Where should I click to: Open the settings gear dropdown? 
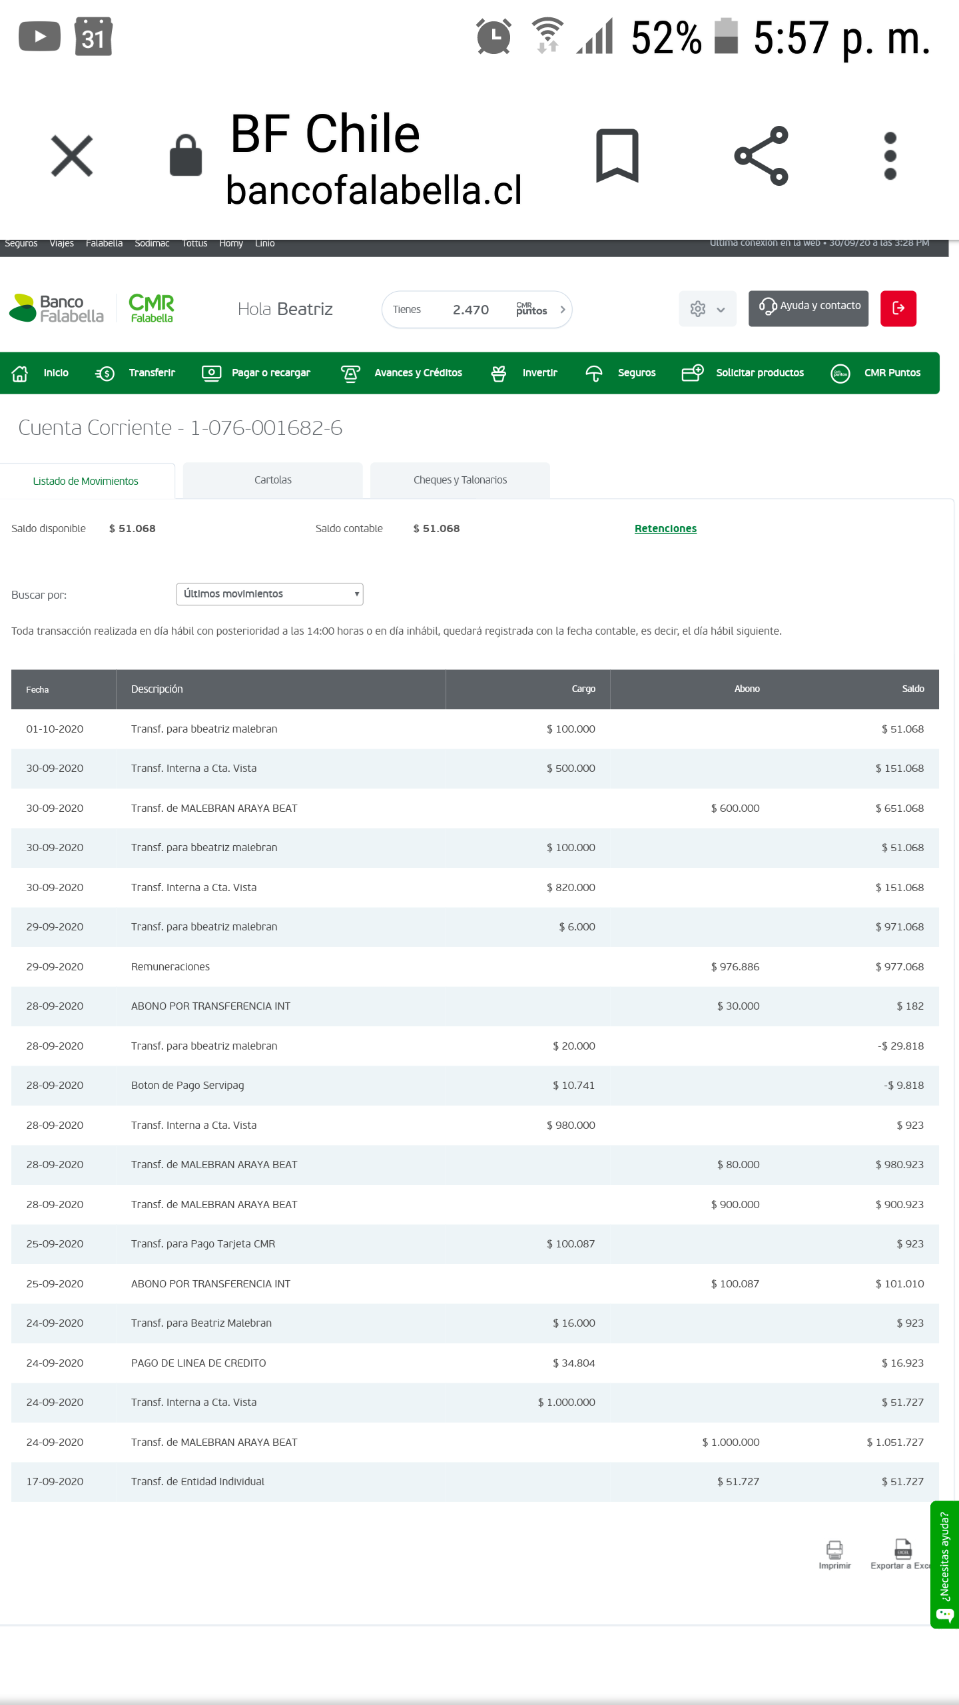[707, 309]
